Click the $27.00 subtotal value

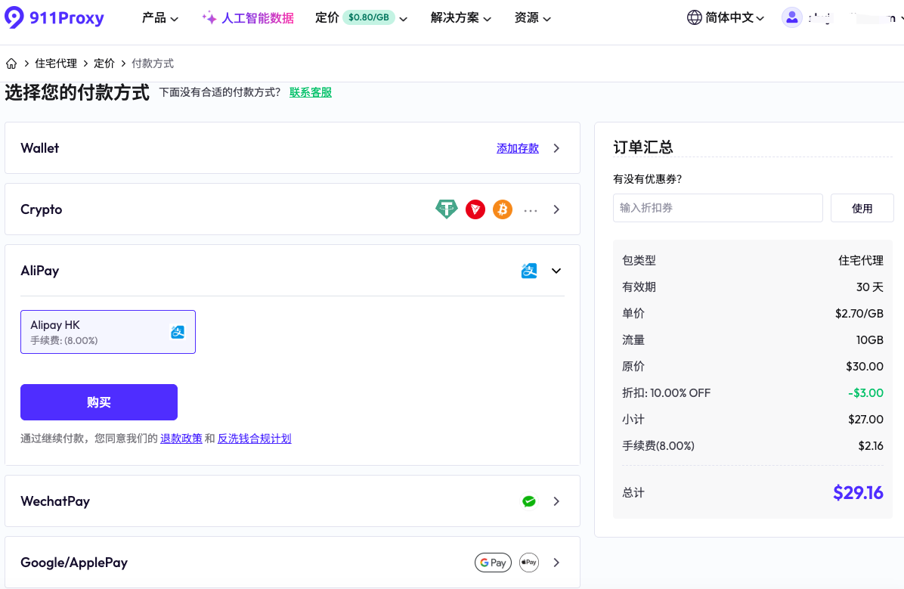click(865, 420)
